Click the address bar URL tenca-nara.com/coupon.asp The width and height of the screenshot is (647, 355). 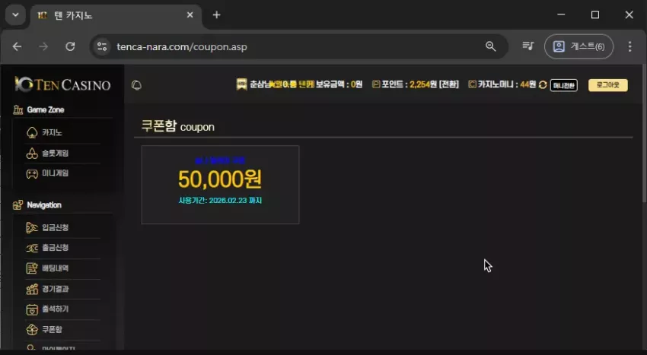182,46
